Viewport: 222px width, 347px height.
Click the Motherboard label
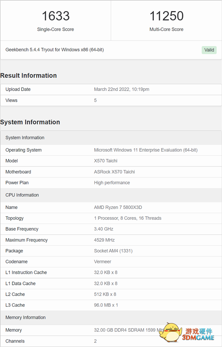pos(18,172)
